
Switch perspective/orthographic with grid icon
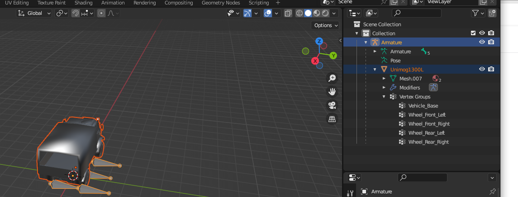pos(332,119)
